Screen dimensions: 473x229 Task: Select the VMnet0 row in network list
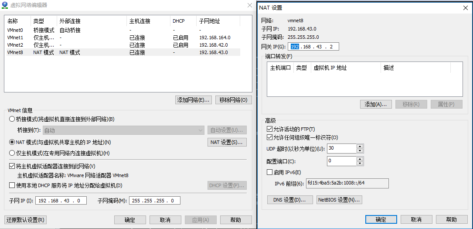(123, 30)
